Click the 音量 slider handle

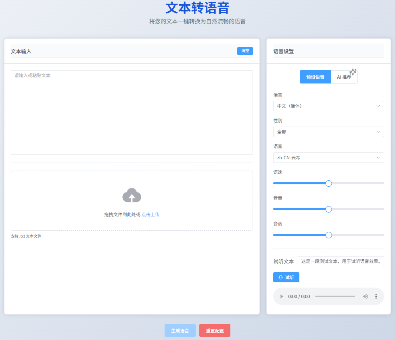point(328,209)
